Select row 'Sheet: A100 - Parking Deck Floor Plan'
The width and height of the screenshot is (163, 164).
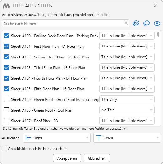point(54,36)
